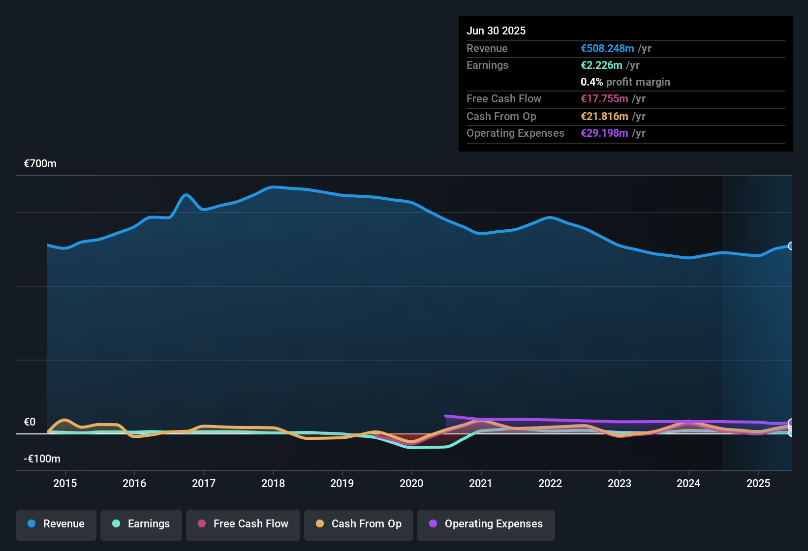Click the 2020 x-axis year label
The image size is (808, 551).
[411, 483]
